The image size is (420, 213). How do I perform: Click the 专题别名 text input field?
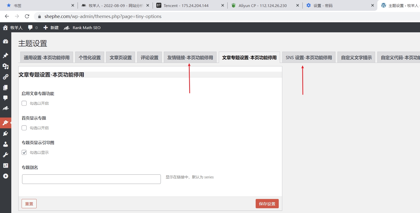coord(91,179)
